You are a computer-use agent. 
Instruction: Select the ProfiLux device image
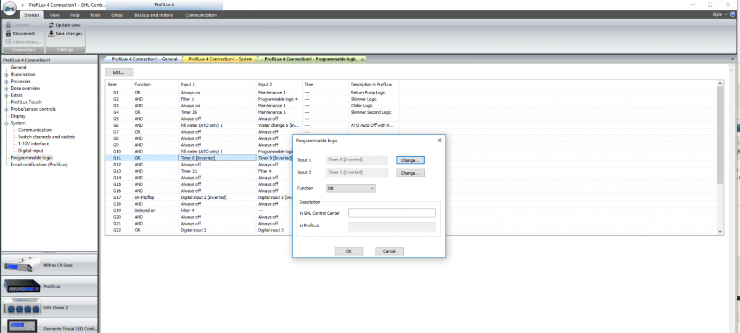(x=21, y=287)
